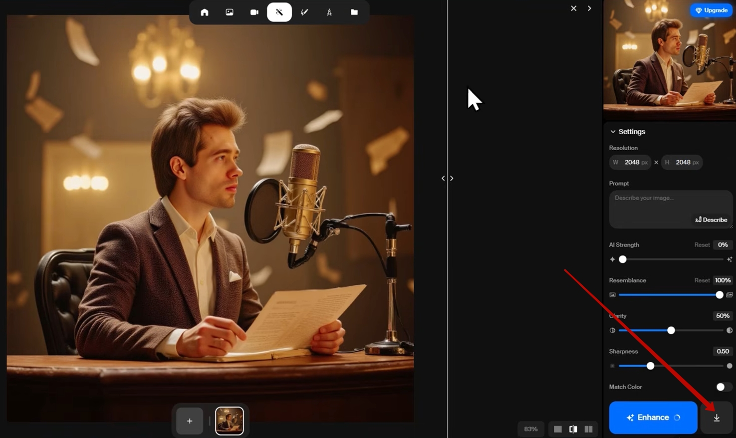Toggle the Match Color switch
736x438 pixels.
[723, 387]
